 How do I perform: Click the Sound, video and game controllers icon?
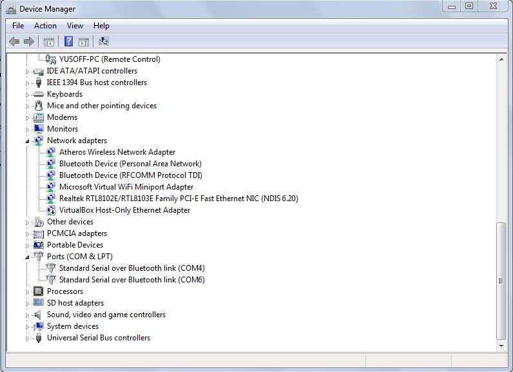coord(38,315)
